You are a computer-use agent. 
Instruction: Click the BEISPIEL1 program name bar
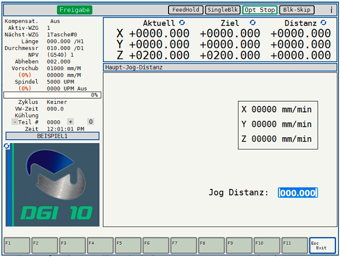click(52, 136)
